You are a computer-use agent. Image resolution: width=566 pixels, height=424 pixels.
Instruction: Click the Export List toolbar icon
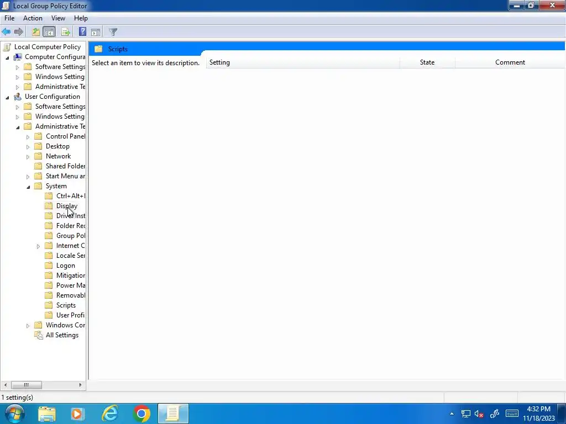[x=66, y=31]
